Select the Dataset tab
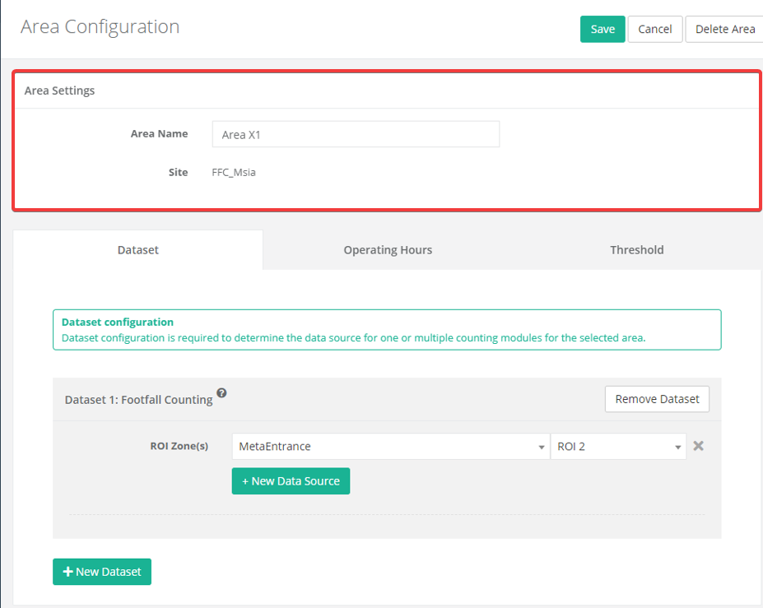Image resolution: width=763 pixels, height=608 pixels. tap(138, 250)
